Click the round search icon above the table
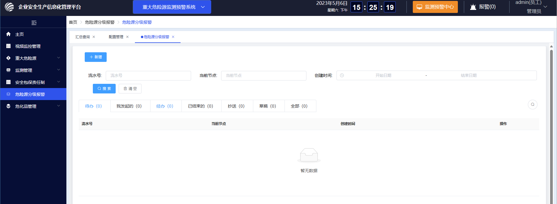The height and width of the screenshot is (204, 557). point(533,105)
